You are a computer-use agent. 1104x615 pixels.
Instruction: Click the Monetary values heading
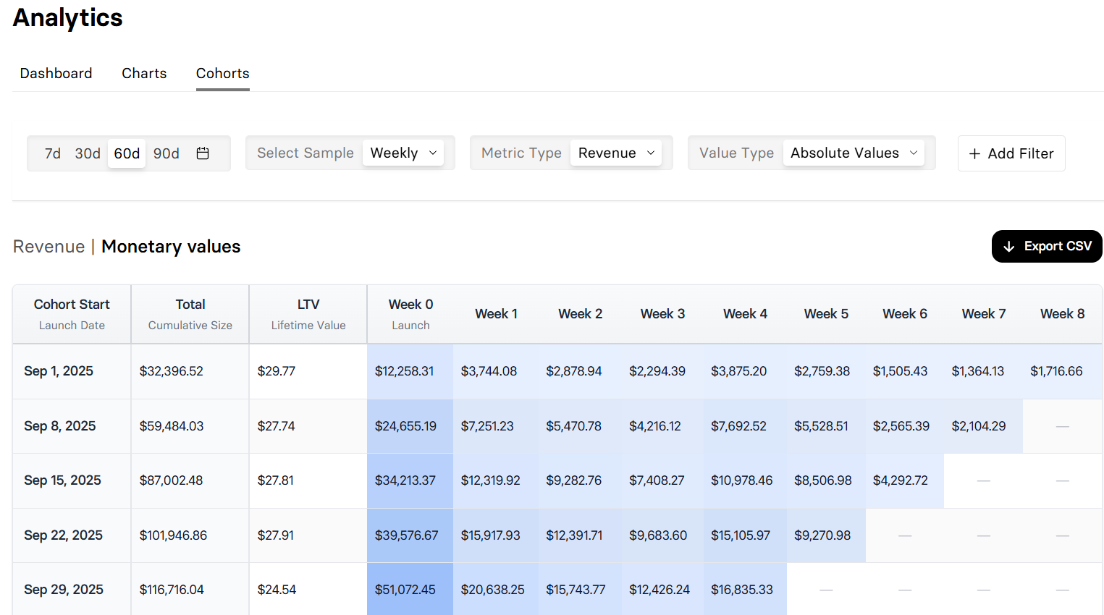tap(171, 247)
